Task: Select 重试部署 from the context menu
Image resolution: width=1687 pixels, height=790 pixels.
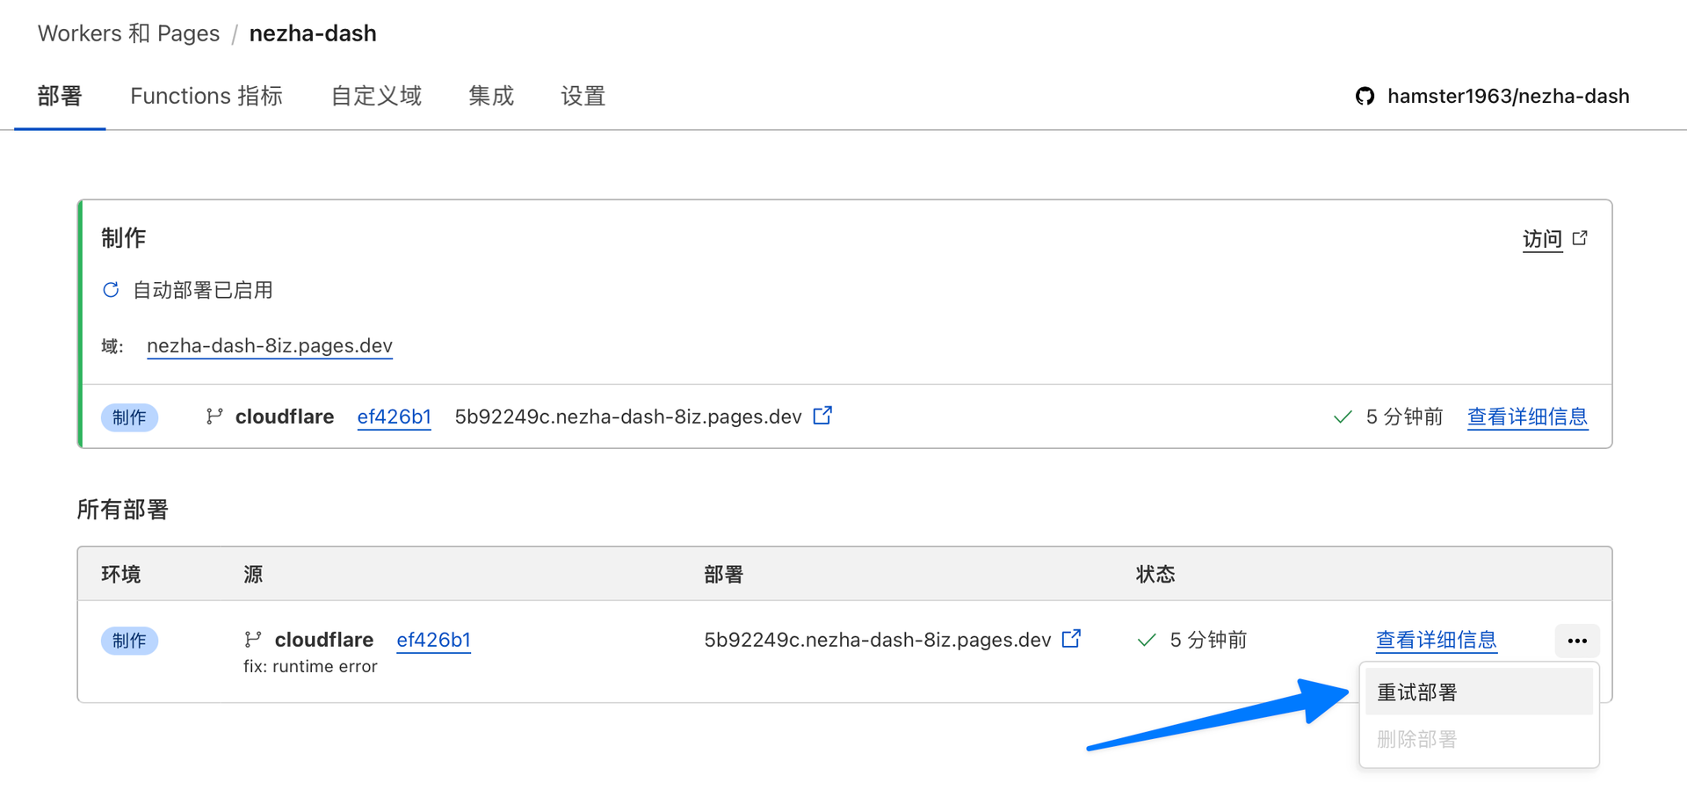Action: click(1416, 692)
